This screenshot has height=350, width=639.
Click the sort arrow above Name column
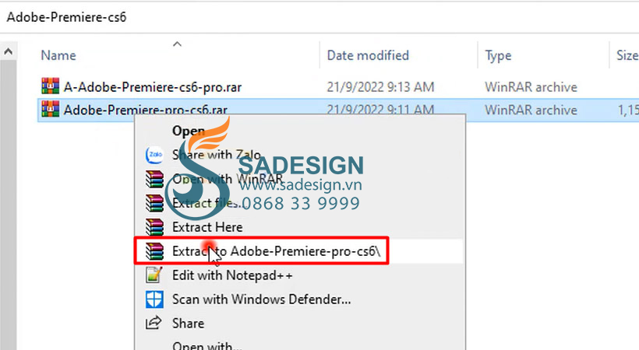tap(177, 44)
